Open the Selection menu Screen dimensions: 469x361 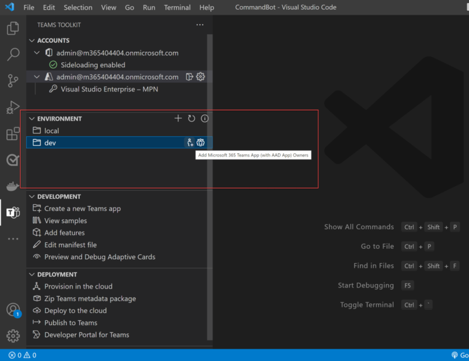[x=78, y=7]
